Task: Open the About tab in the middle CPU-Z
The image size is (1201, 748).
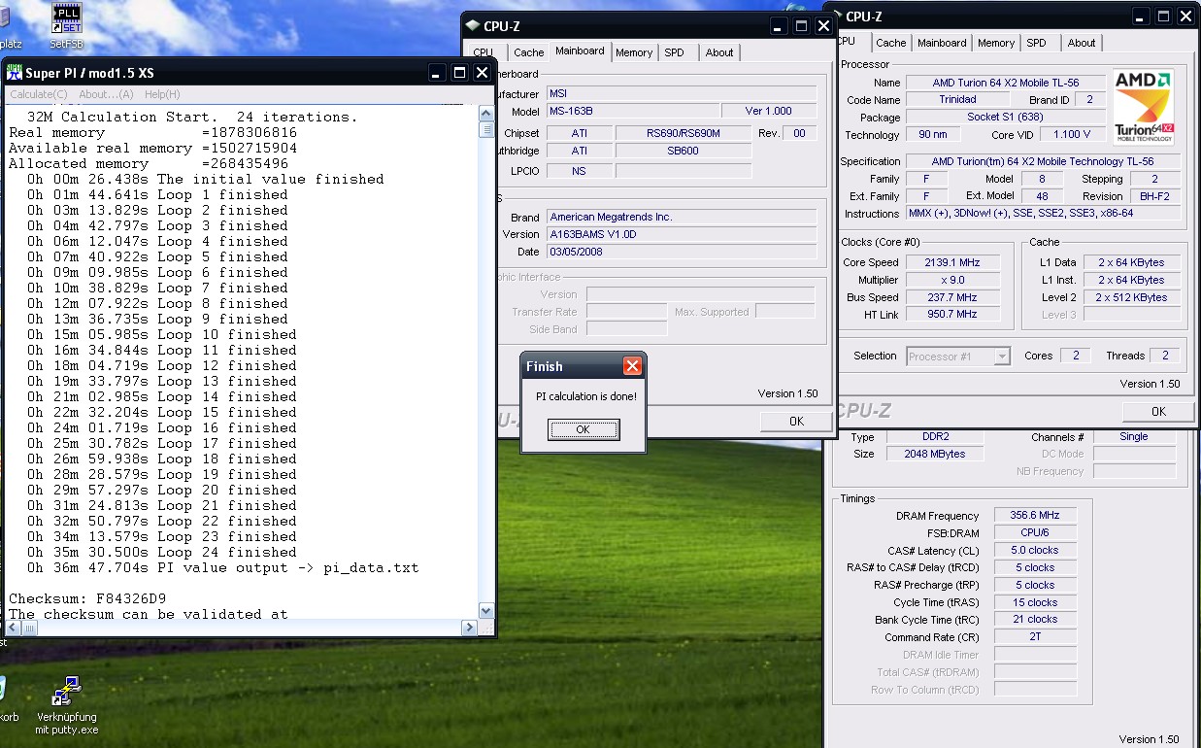Action: [x=719, y=52]
